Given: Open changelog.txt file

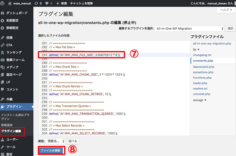Looking at the screenshot, I should click(202, 55).
